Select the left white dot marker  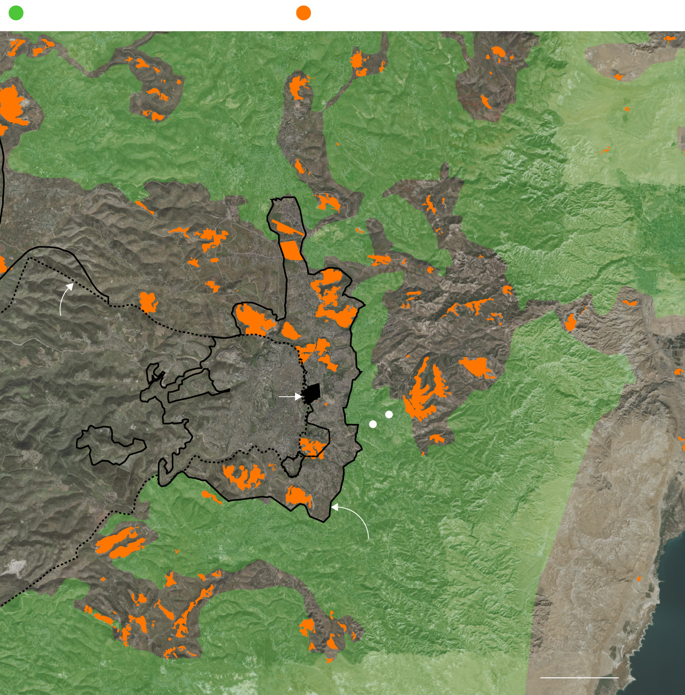click(373, 424)
